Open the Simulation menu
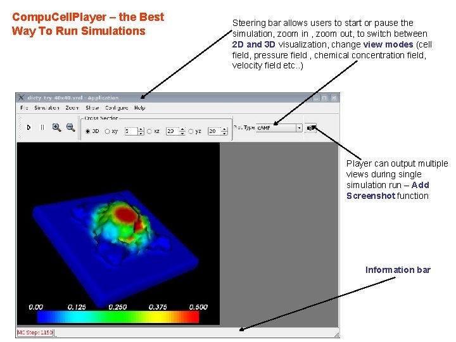The height and width of the screenshot is (342, 456). point(46,108)
